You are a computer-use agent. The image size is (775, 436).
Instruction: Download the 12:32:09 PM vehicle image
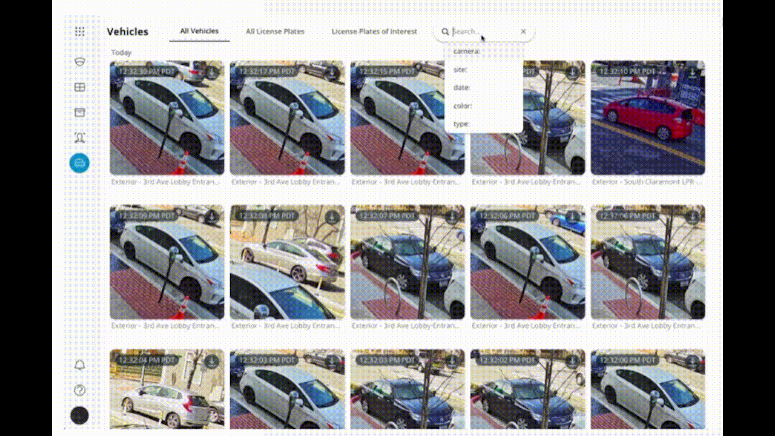[x=212, y=217]
